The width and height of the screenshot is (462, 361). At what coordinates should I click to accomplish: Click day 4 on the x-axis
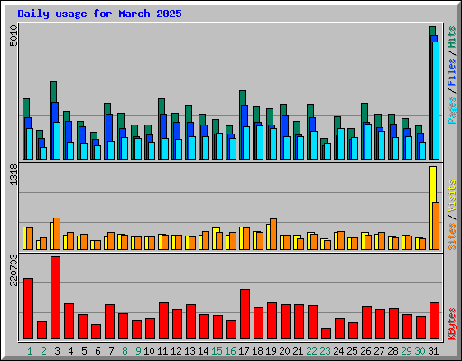[x=70, y=351]
